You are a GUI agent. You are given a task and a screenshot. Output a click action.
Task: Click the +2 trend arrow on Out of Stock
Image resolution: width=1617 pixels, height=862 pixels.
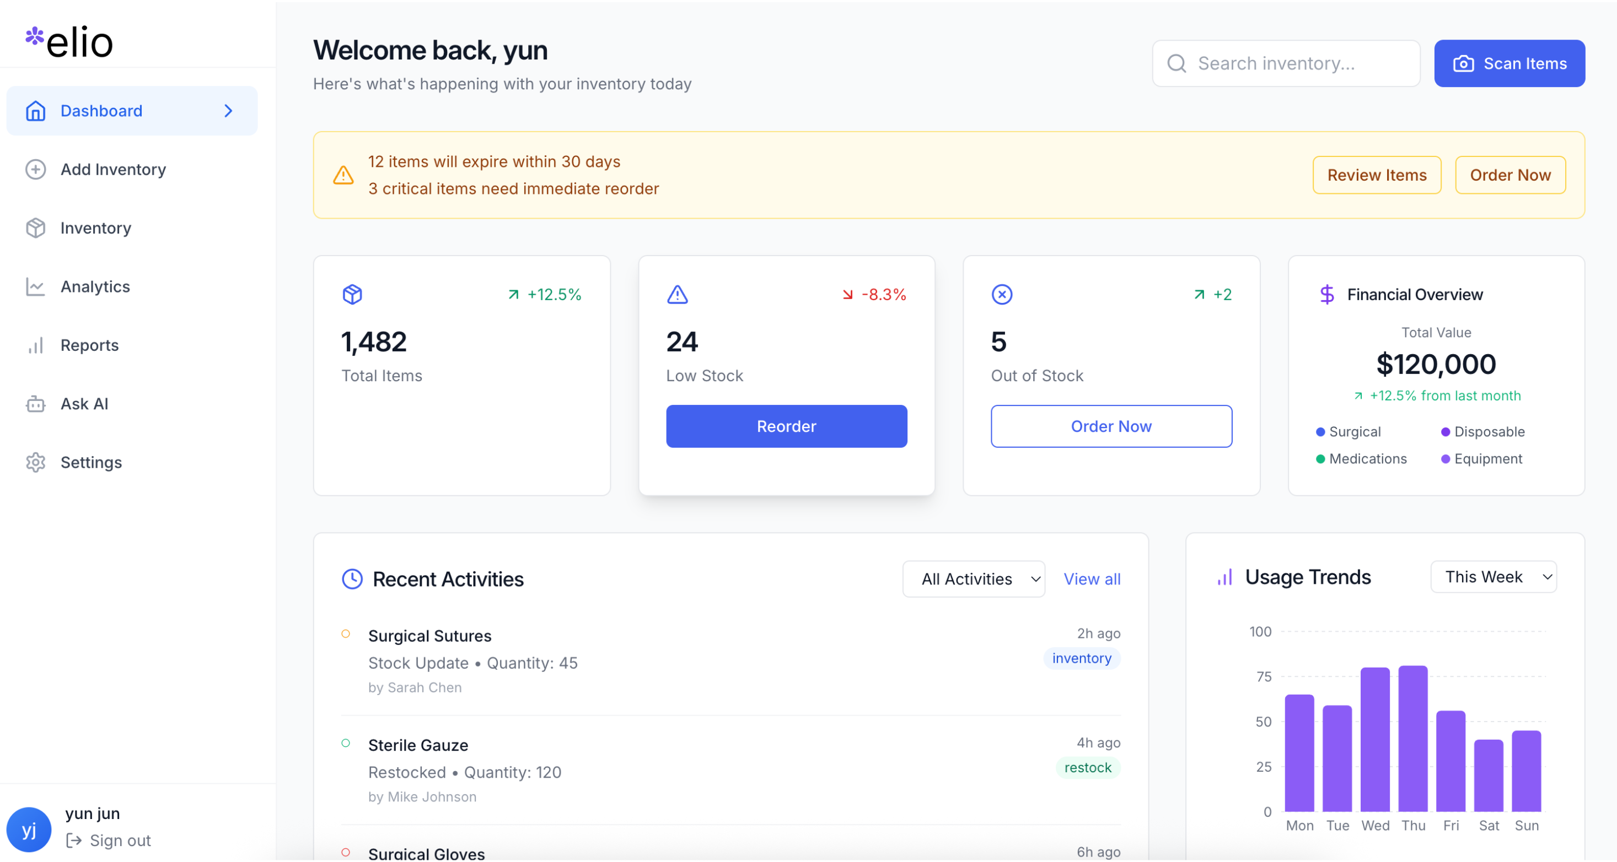click(x=1200, y=295)
